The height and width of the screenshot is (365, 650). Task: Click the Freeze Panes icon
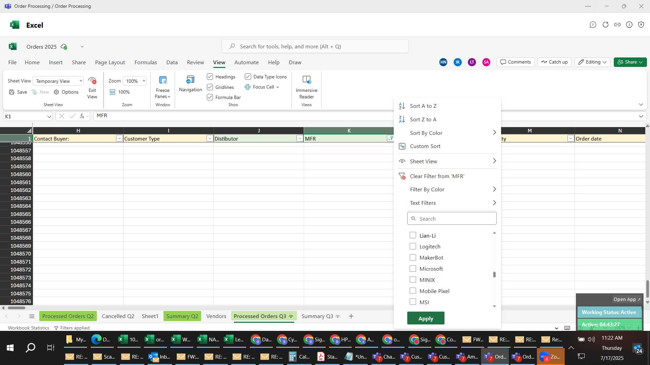(x=163, y=80)
